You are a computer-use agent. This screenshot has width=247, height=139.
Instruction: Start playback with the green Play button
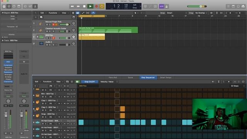pyautogui.click(x=90, y=6)
